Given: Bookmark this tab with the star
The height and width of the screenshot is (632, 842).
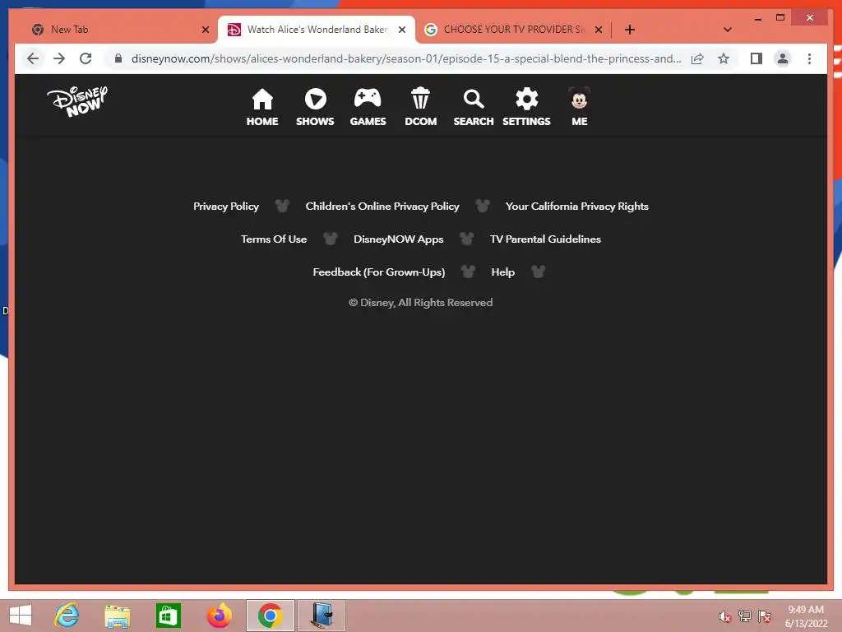Looking at the screenshot, I should [x=724, y=58].
